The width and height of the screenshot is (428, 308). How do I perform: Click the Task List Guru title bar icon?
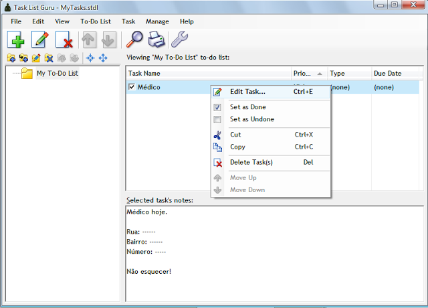[x=7, y=7]
